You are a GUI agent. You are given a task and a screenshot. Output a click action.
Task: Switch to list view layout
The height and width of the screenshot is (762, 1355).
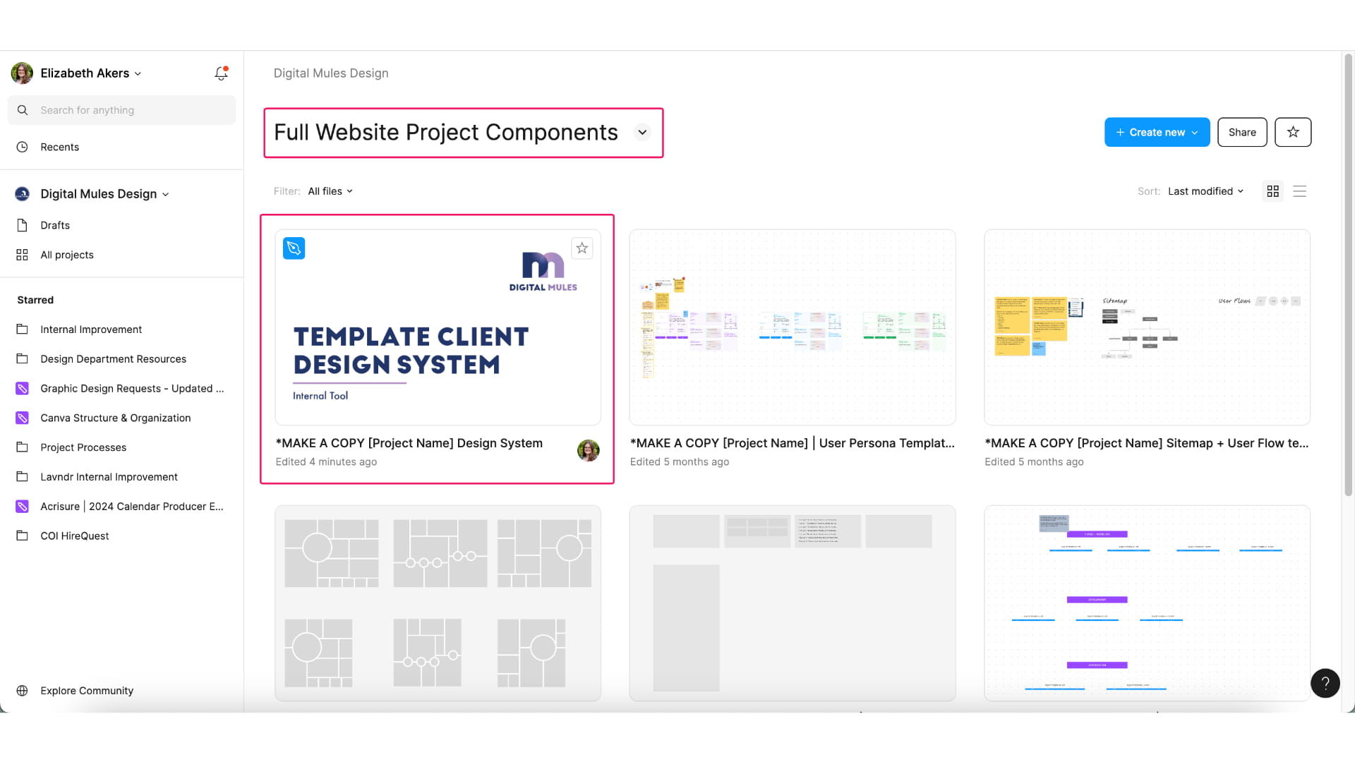tap(1300, 190)
